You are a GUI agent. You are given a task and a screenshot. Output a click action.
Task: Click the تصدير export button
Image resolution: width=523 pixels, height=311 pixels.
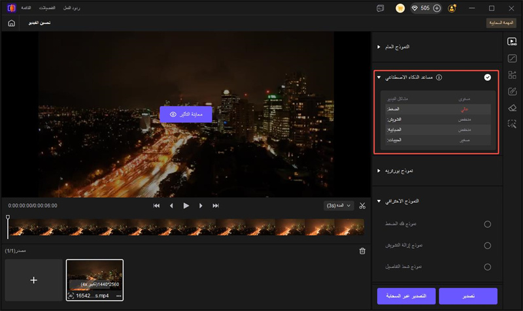pos(468,296)
